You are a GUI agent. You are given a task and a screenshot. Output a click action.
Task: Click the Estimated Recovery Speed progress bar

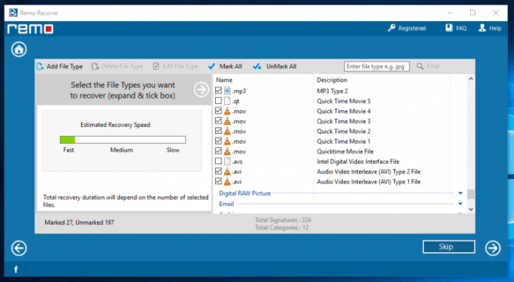tap(123, 140)
